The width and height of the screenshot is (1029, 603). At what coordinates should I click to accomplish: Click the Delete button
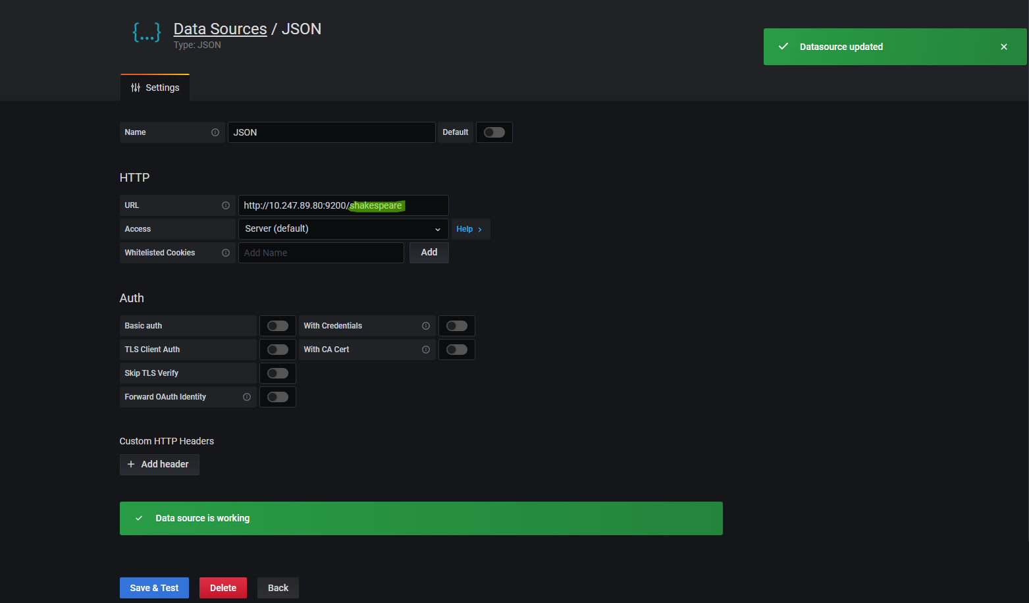[x=223, y=587]
